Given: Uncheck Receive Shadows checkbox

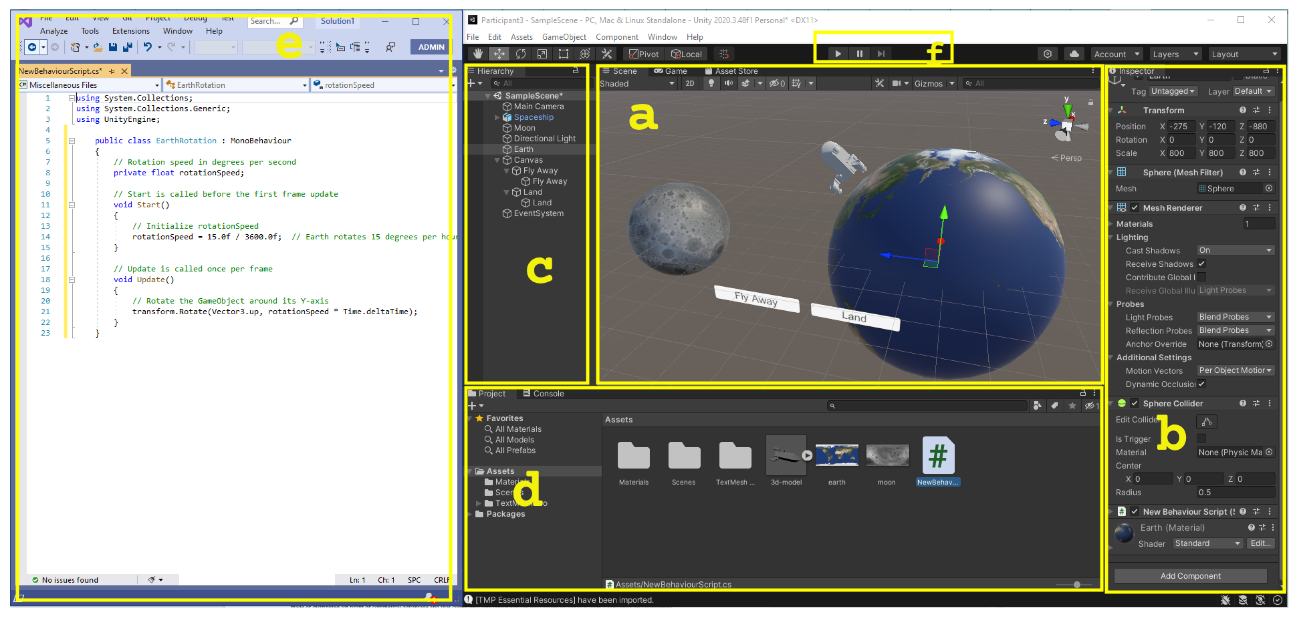Looking at the screenshot, I should point(1201,264).
